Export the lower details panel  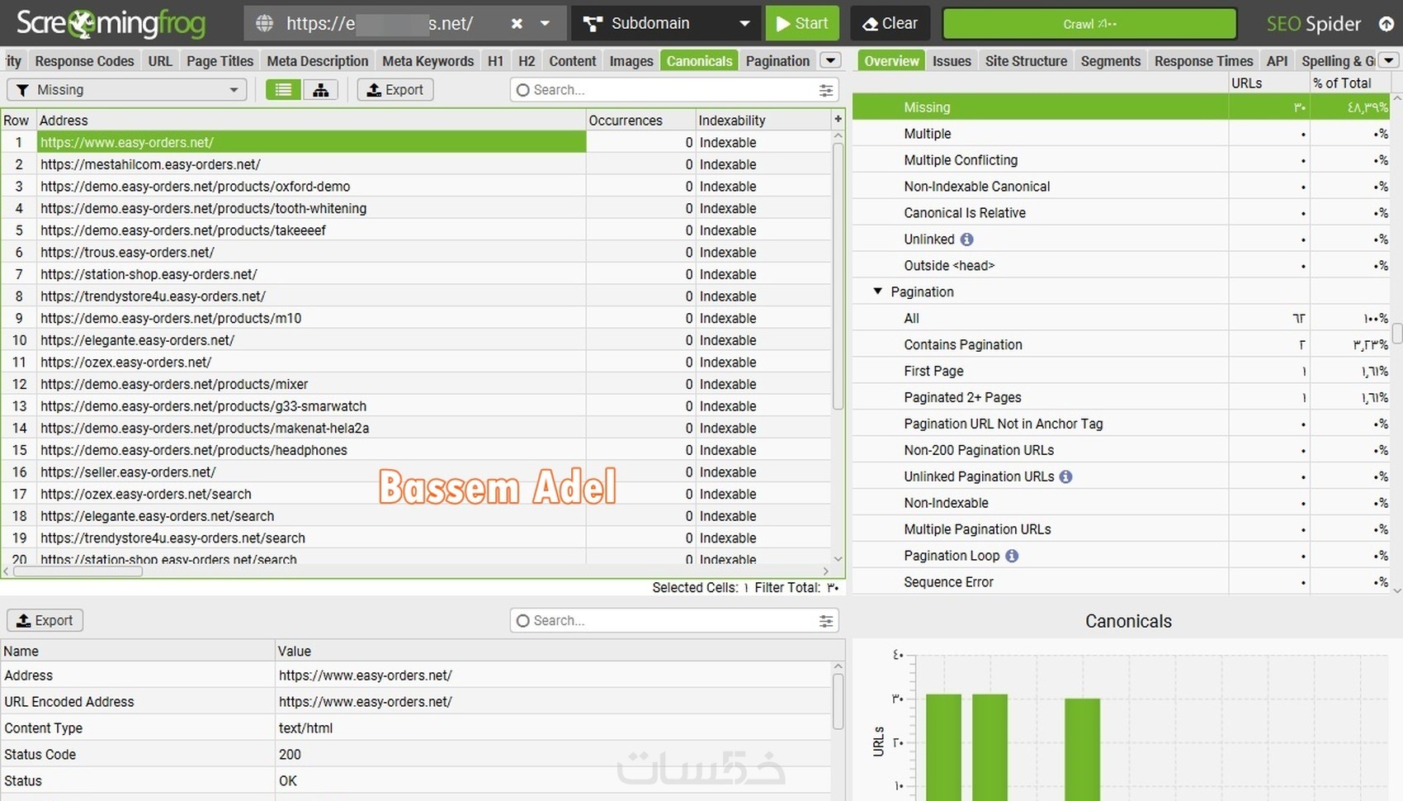pos(45,620)
